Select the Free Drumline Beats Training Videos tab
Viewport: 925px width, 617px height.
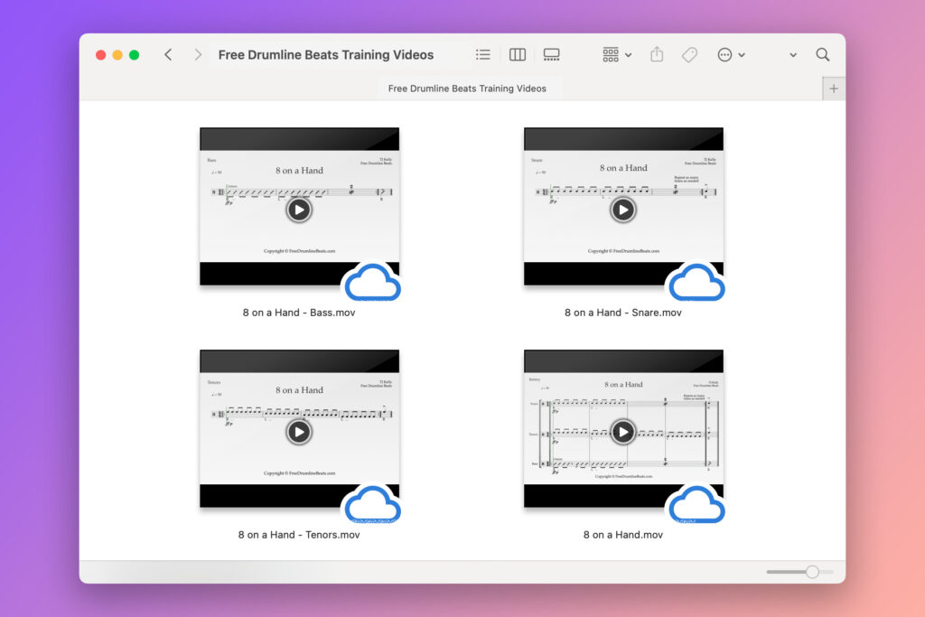click(x=467, y=88)
